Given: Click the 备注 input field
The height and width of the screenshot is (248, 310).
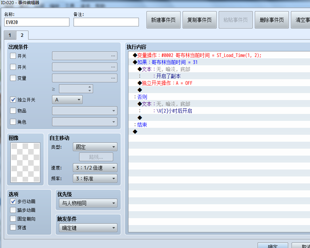Looking at the screenshot, I should point(106,22).
